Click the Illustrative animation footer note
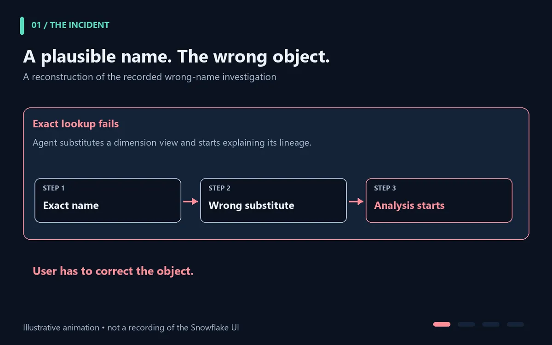The height and width of the screenshot is (345, 552). coord(131,328)
